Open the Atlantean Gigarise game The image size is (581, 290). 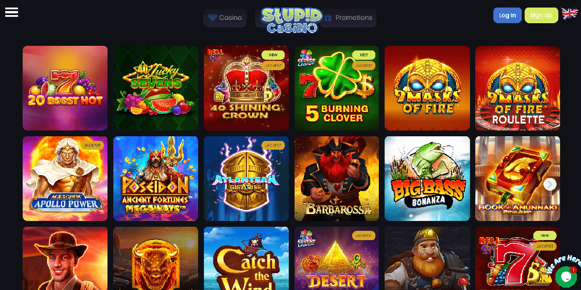[x=246, y=179]
